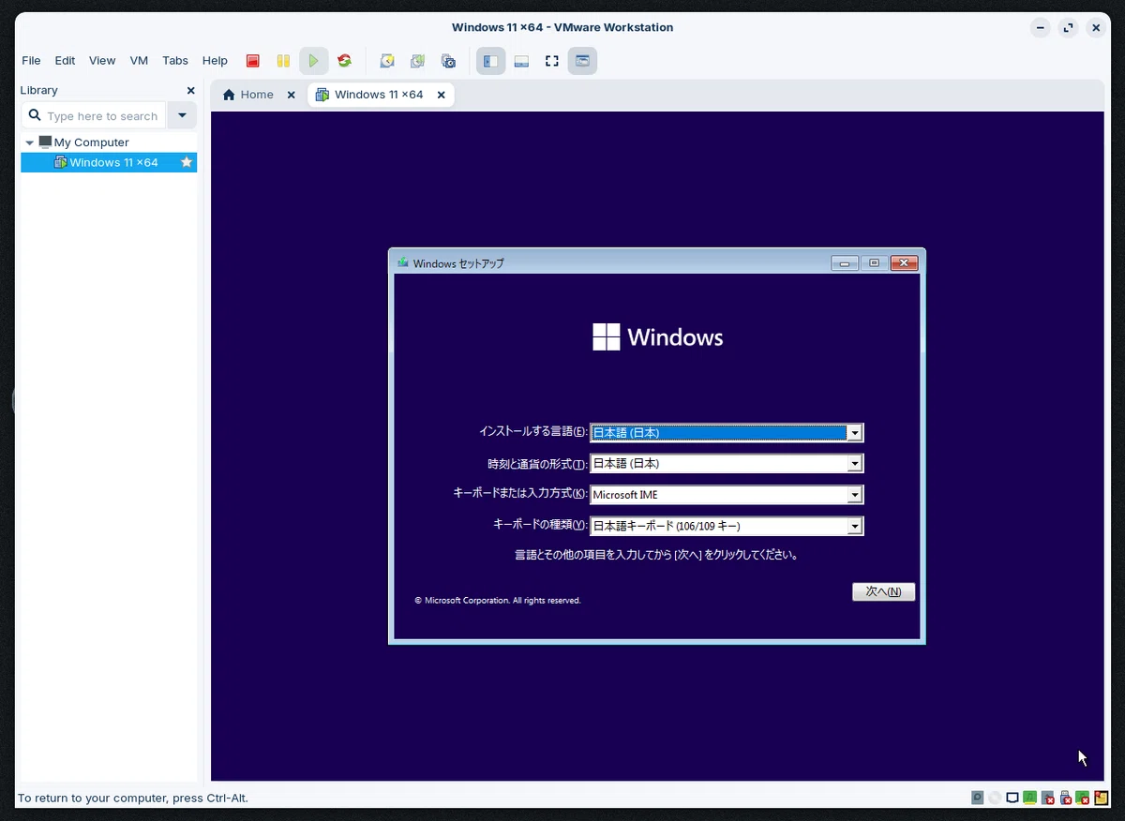Click the USB device status icon
Screen dimensions: 1125x821
[x=1065, y=798]
